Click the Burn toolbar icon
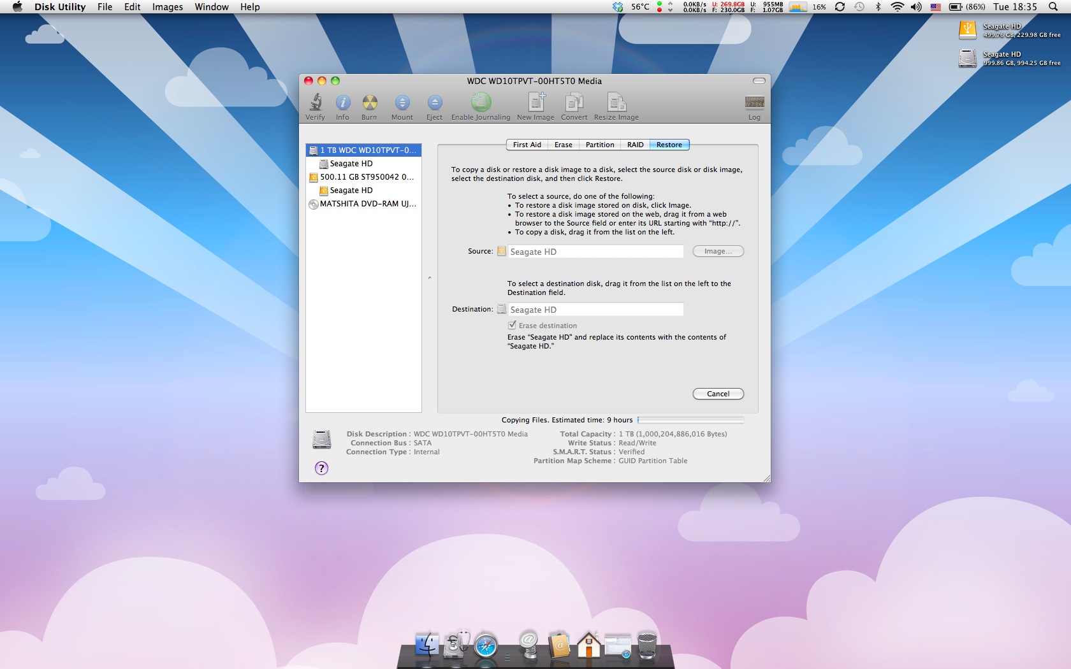The image size is (1071, 669). 370,103
